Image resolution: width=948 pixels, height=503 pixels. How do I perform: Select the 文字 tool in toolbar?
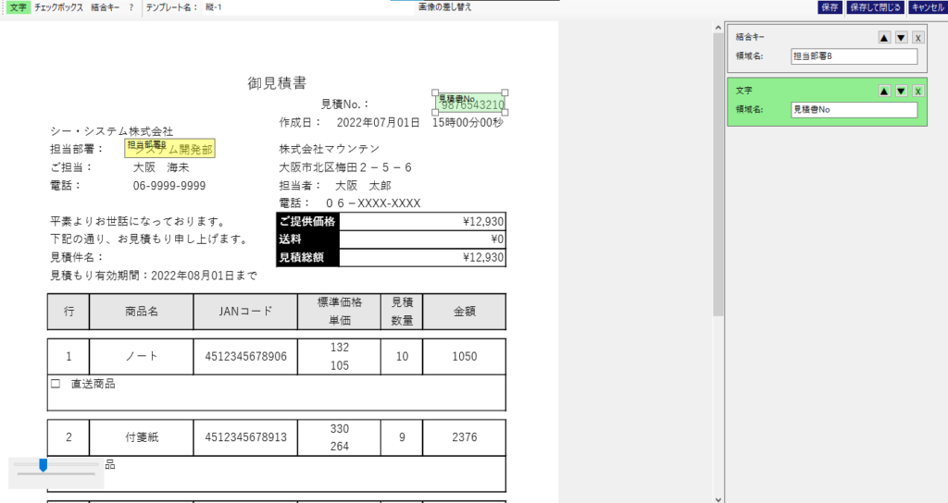(x=18, y=7)
